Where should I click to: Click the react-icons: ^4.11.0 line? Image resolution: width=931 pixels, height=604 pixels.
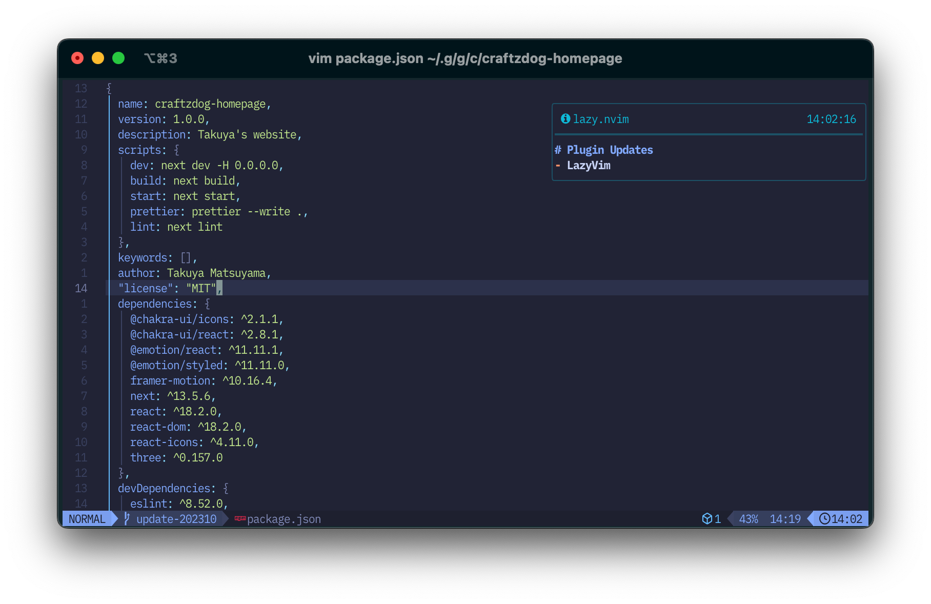tap(194, 442)
